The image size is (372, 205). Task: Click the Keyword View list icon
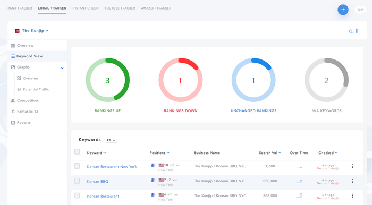coord(13,56)
